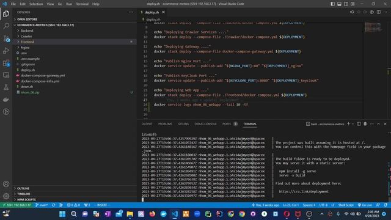The image size is (391, 220).
Task: Open the Search view in activity bar
Action: pos(6,26)
